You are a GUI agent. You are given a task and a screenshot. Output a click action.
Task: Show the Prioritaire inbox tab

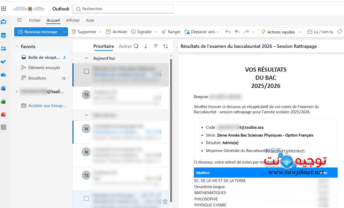coord(104,46)
